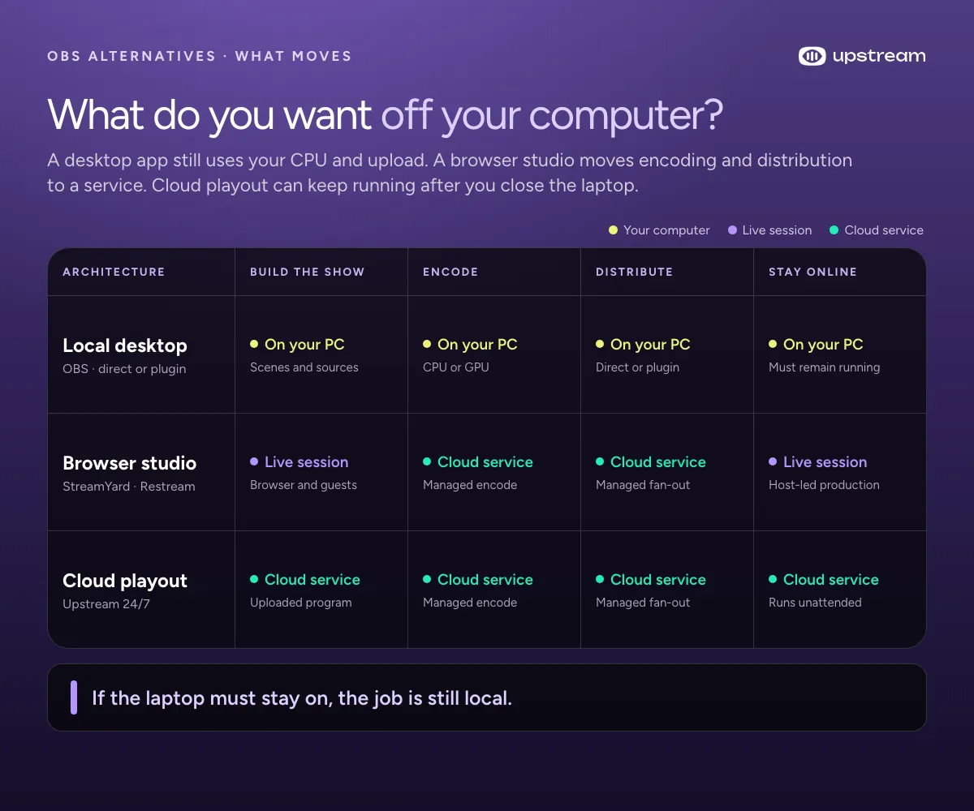Select the 'Cloud playout' row title
The height and width of the screenshot is (811, 974).
(x=125, y=581)
